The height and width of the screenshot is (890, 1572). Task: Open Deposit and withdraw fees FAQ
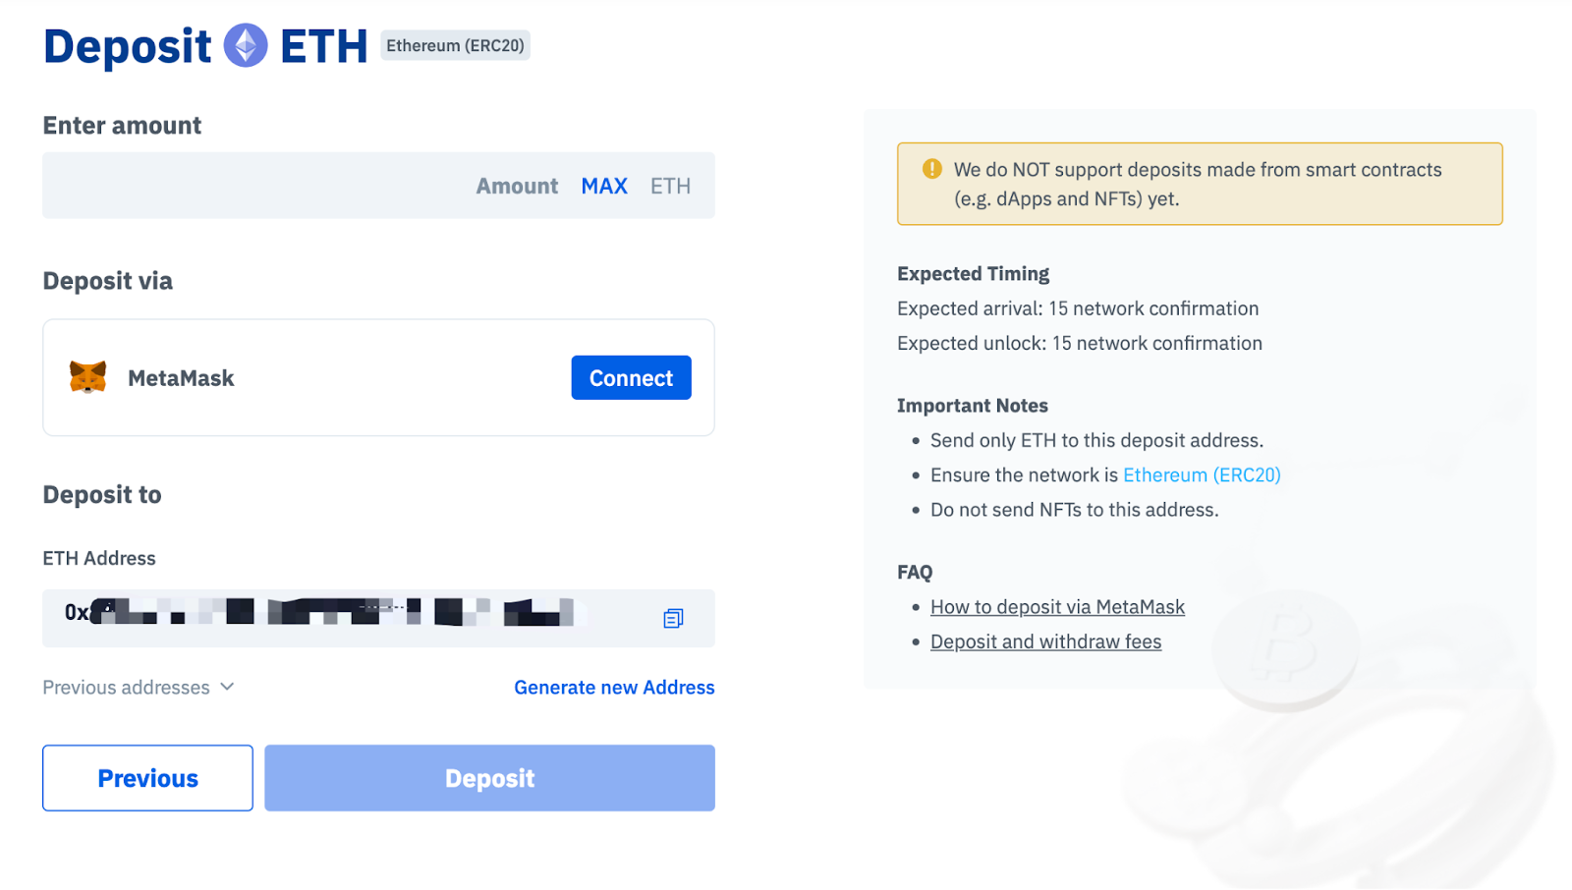click(1045, 641)
